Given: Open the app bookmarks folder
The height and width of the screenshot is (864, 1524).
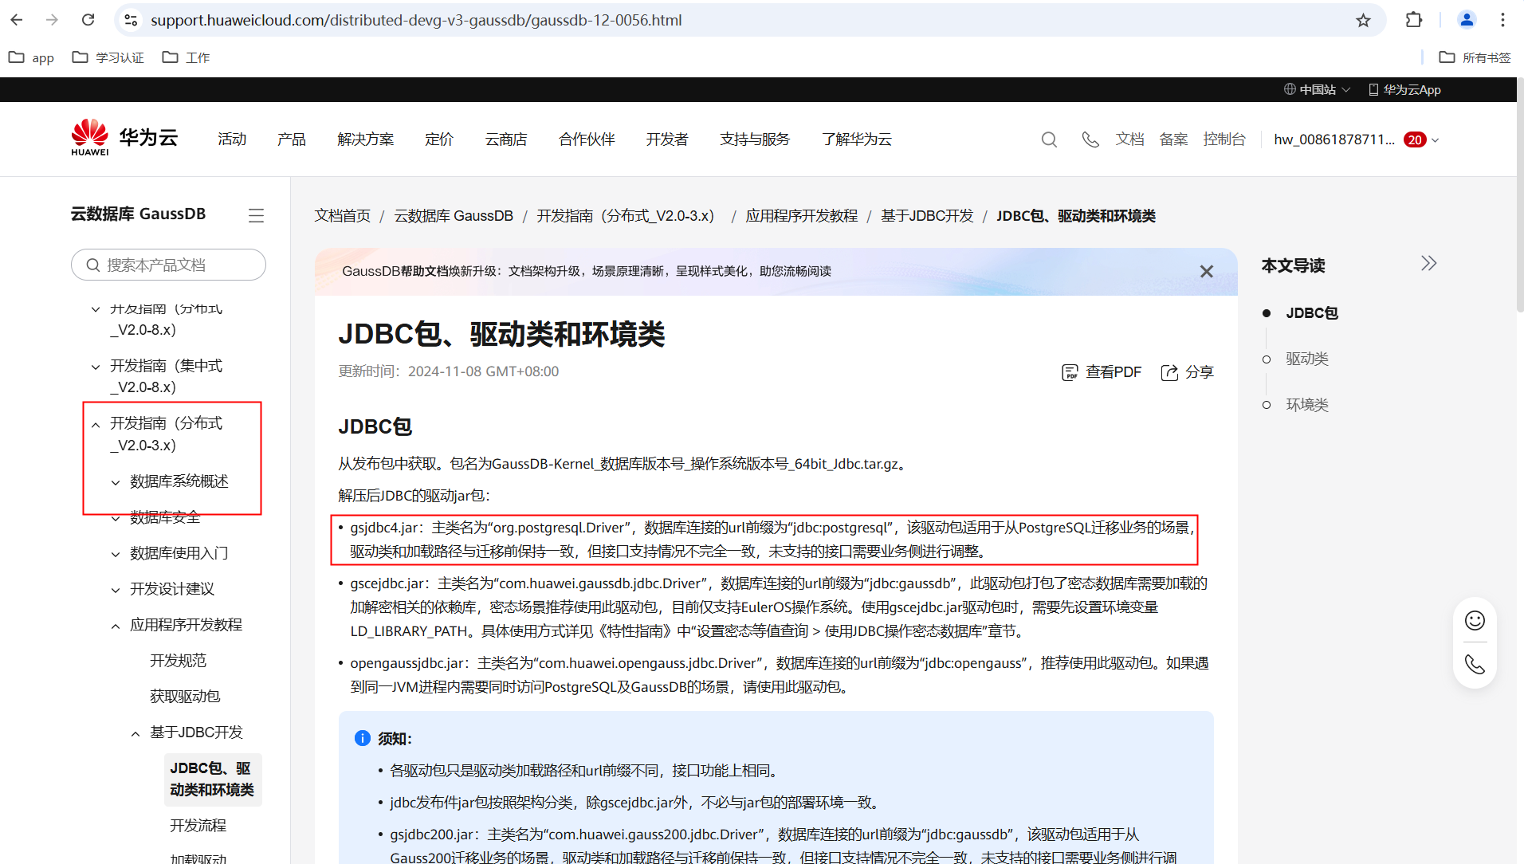Looking at the screenshot, I should click(x=31, y=57).
